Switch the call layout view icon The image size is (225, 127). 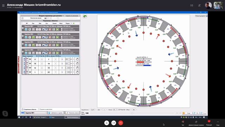(x=192, y=6)
